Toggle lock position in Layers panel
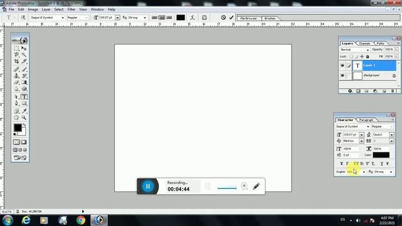Screen dimensions: 402x226 coord(362,56)
